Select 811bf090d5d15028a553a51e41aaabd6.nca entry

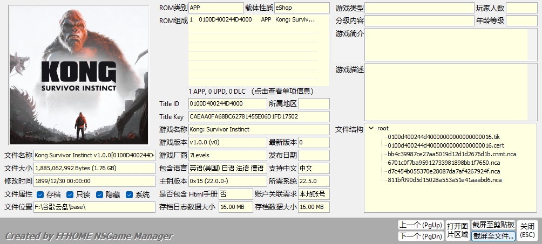coord(444,180)
